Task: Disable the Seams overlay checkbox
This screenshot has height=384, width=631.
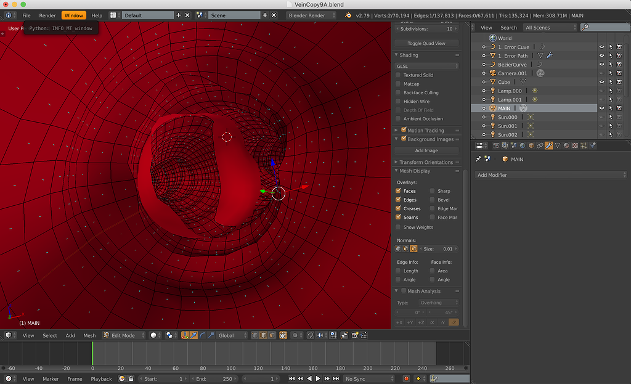Action: 398,217
